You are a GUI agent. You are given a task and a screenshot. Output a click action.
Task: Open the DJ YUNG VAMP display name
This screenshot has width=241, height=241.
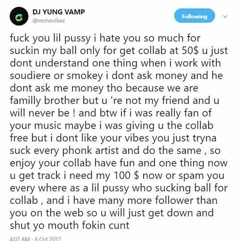(59, 12)
